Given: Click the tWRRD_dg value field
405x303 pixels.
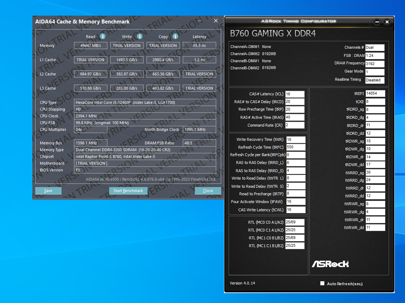Looking at the screenshot, I should [375, 180].
